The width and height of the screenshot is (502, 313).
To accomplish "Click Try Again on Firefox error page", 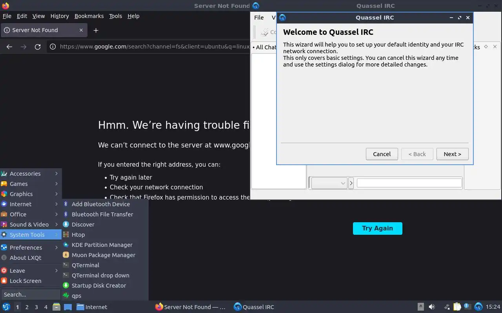I will pyautogui.click(x=377, y=228).
